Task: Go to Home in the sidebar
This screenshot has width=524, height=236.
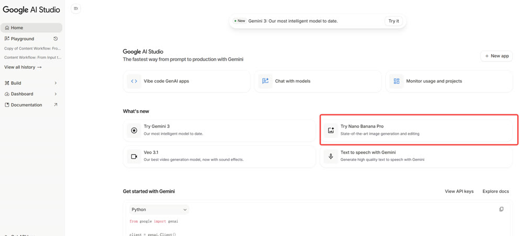Action: click(x=31, y=28)
